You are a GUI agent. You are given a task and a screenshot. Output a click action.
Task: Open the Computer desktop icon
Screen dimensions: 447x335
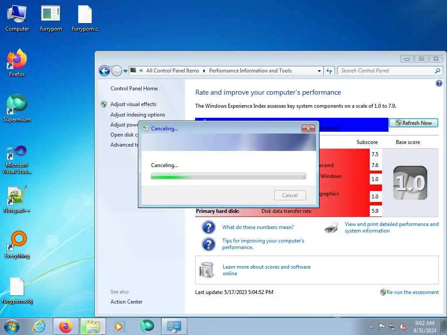[17, 18]
